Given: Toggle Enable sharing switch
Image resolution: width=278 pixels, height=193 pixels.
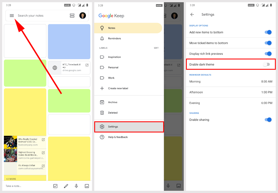Looking at the screenshot, I should point(268,120).
